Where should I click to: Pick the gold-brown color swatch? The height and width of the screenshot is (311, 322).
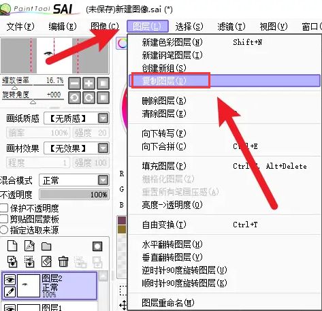(122, 229)
